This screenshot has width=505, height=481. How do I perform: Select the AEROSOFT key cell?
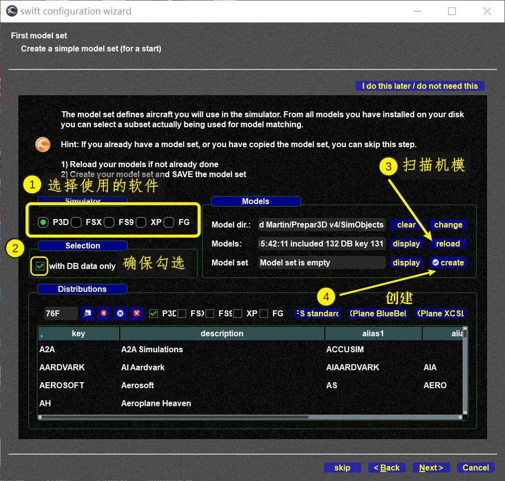(78, 386)
